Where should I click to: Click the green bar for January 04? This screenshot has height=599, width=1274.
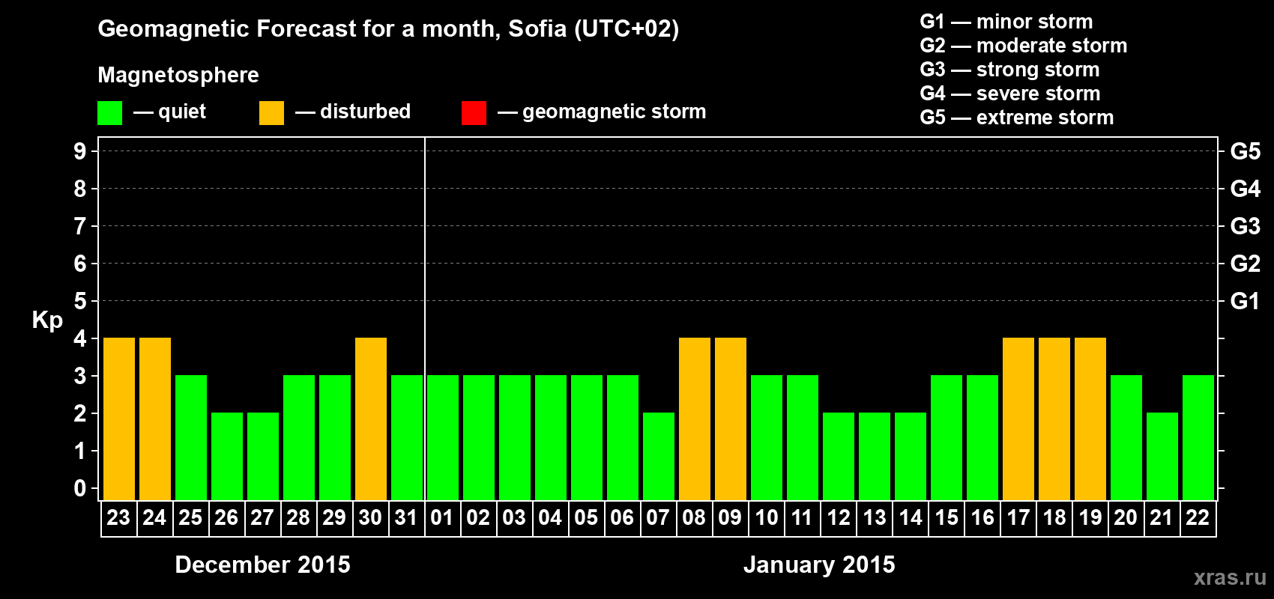click(551, 437)
